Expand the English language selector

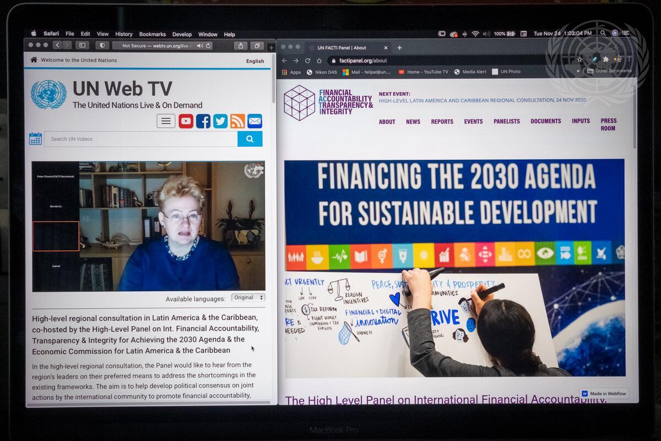(254, 61)
